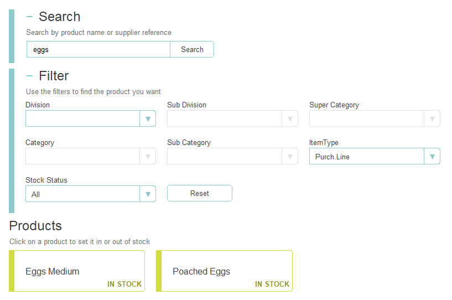Viewport: 452px width, 300px height.
Task: Click the Poached Eggs IN STOCK label
Action: 272,284
